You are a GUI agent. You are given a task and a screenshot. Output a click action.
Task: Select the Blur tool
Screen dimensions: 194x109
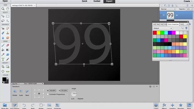tap(3, 38)
